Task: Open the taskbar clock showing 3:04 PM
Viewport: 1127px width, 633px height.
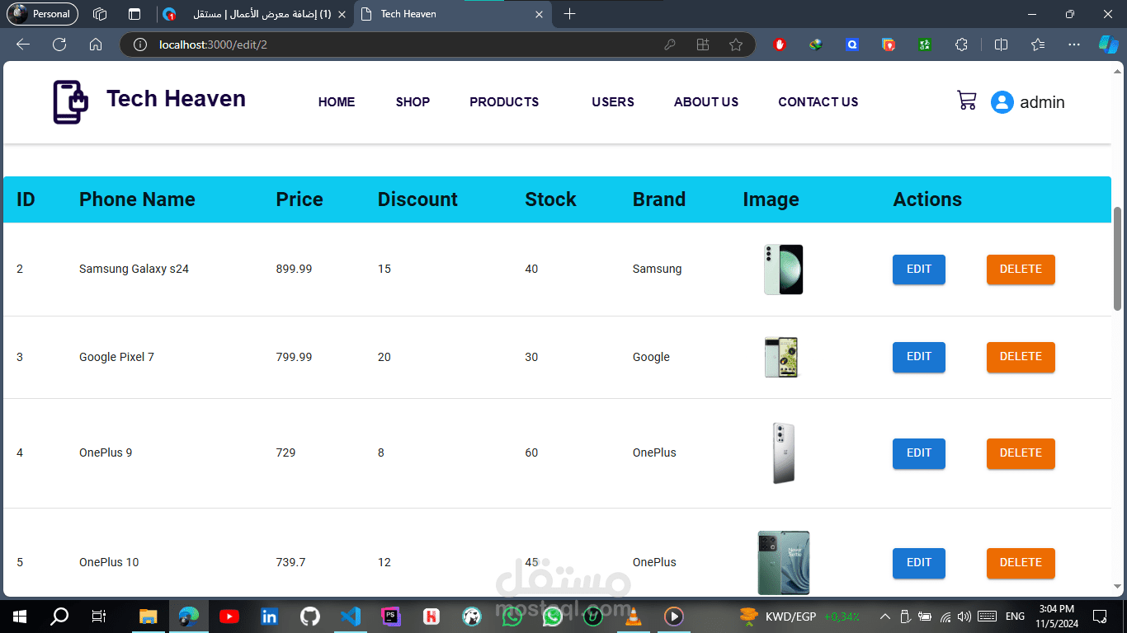Action: [x=1057, y=616]
